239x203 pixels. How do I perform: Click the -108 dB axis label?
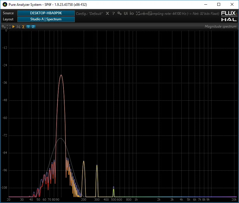point(4,188)
